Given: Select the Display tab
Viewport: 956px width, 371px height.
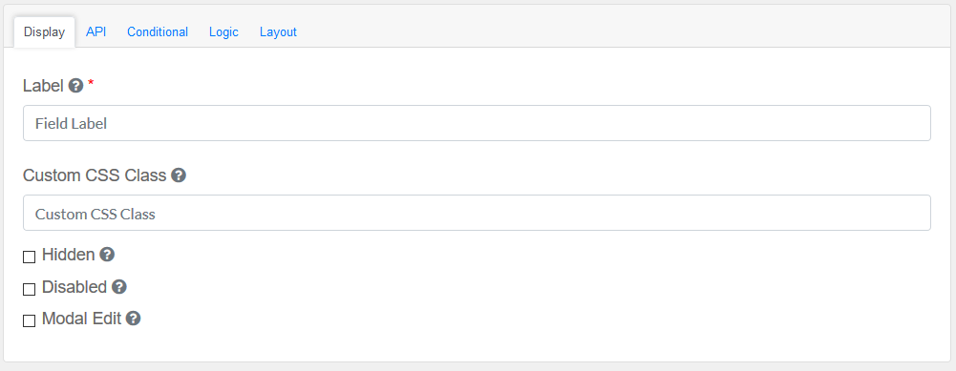Looking at the screenshot, I should pos(45,32).
